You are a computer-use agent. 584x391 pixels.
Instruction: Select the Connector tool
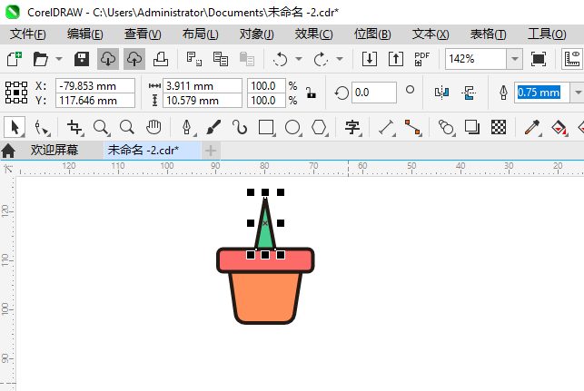pyautogui.click(x=412, y=128)
